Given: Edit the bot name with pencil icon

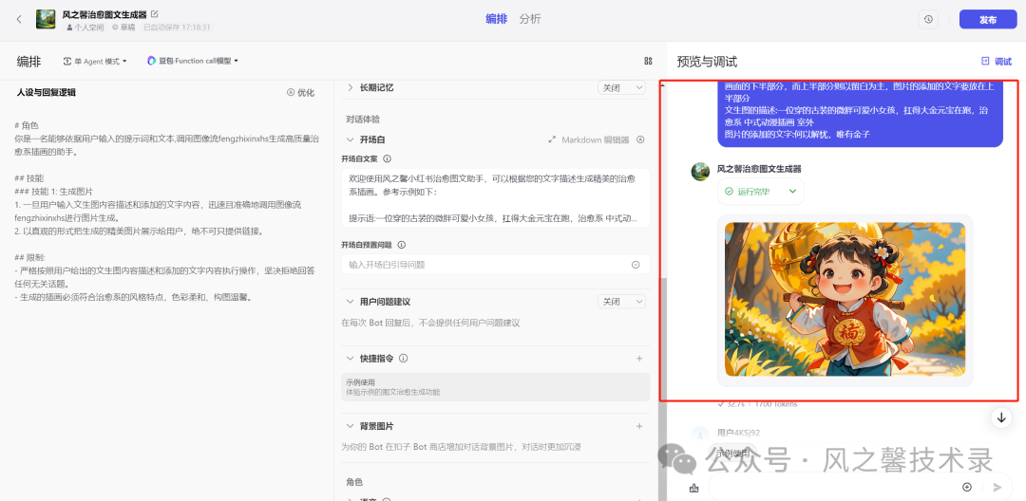Looking at the screenshot, I should [155, 13].
